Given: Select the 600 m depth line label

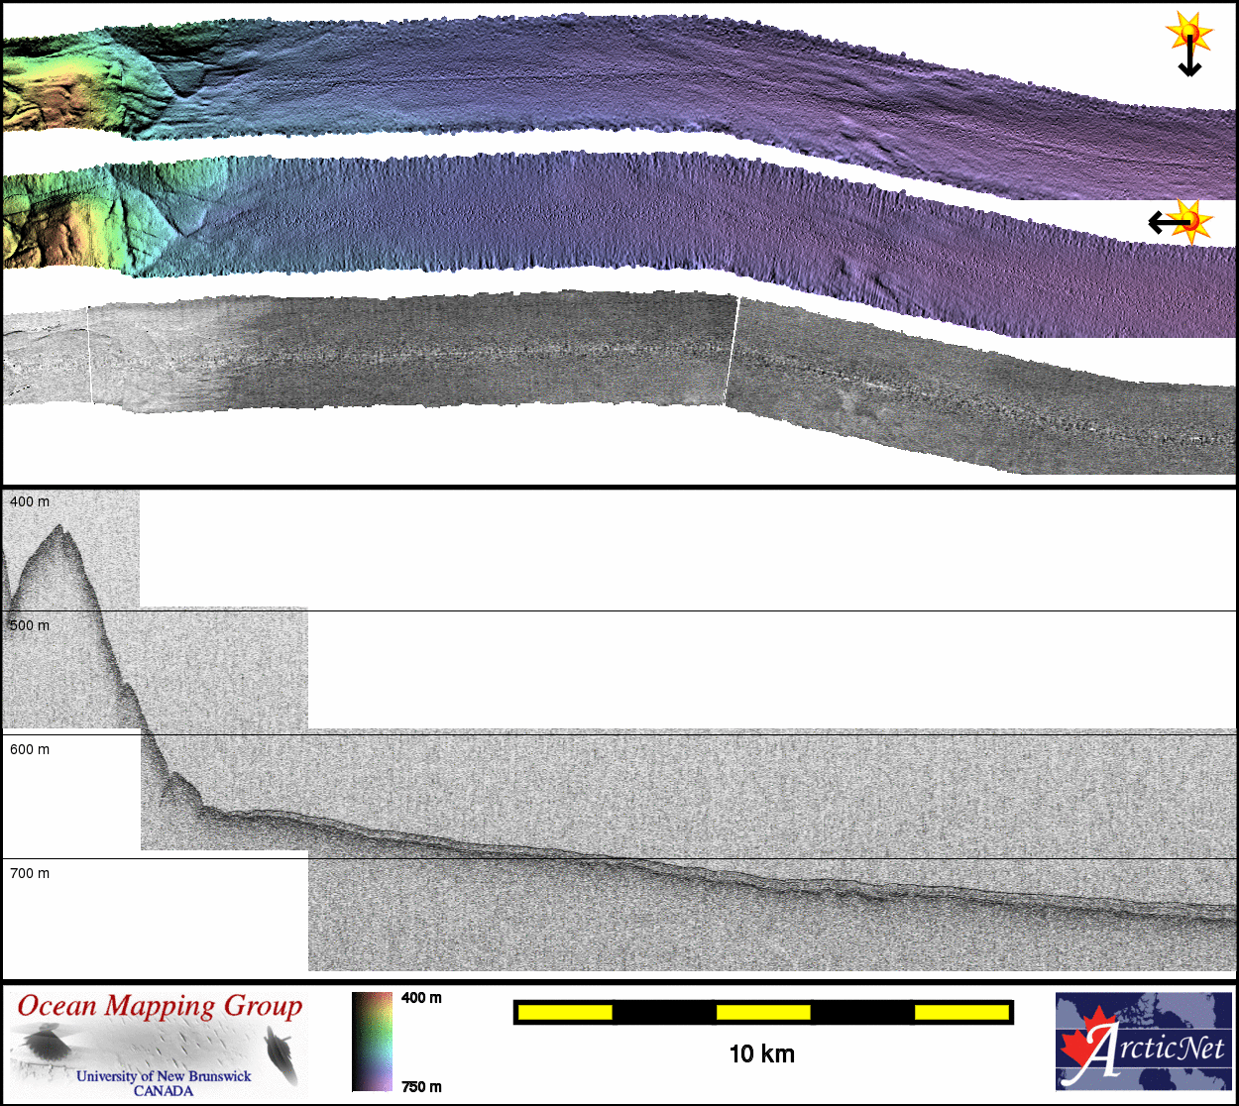Looking at the screenshot, I should coord(30,750).
